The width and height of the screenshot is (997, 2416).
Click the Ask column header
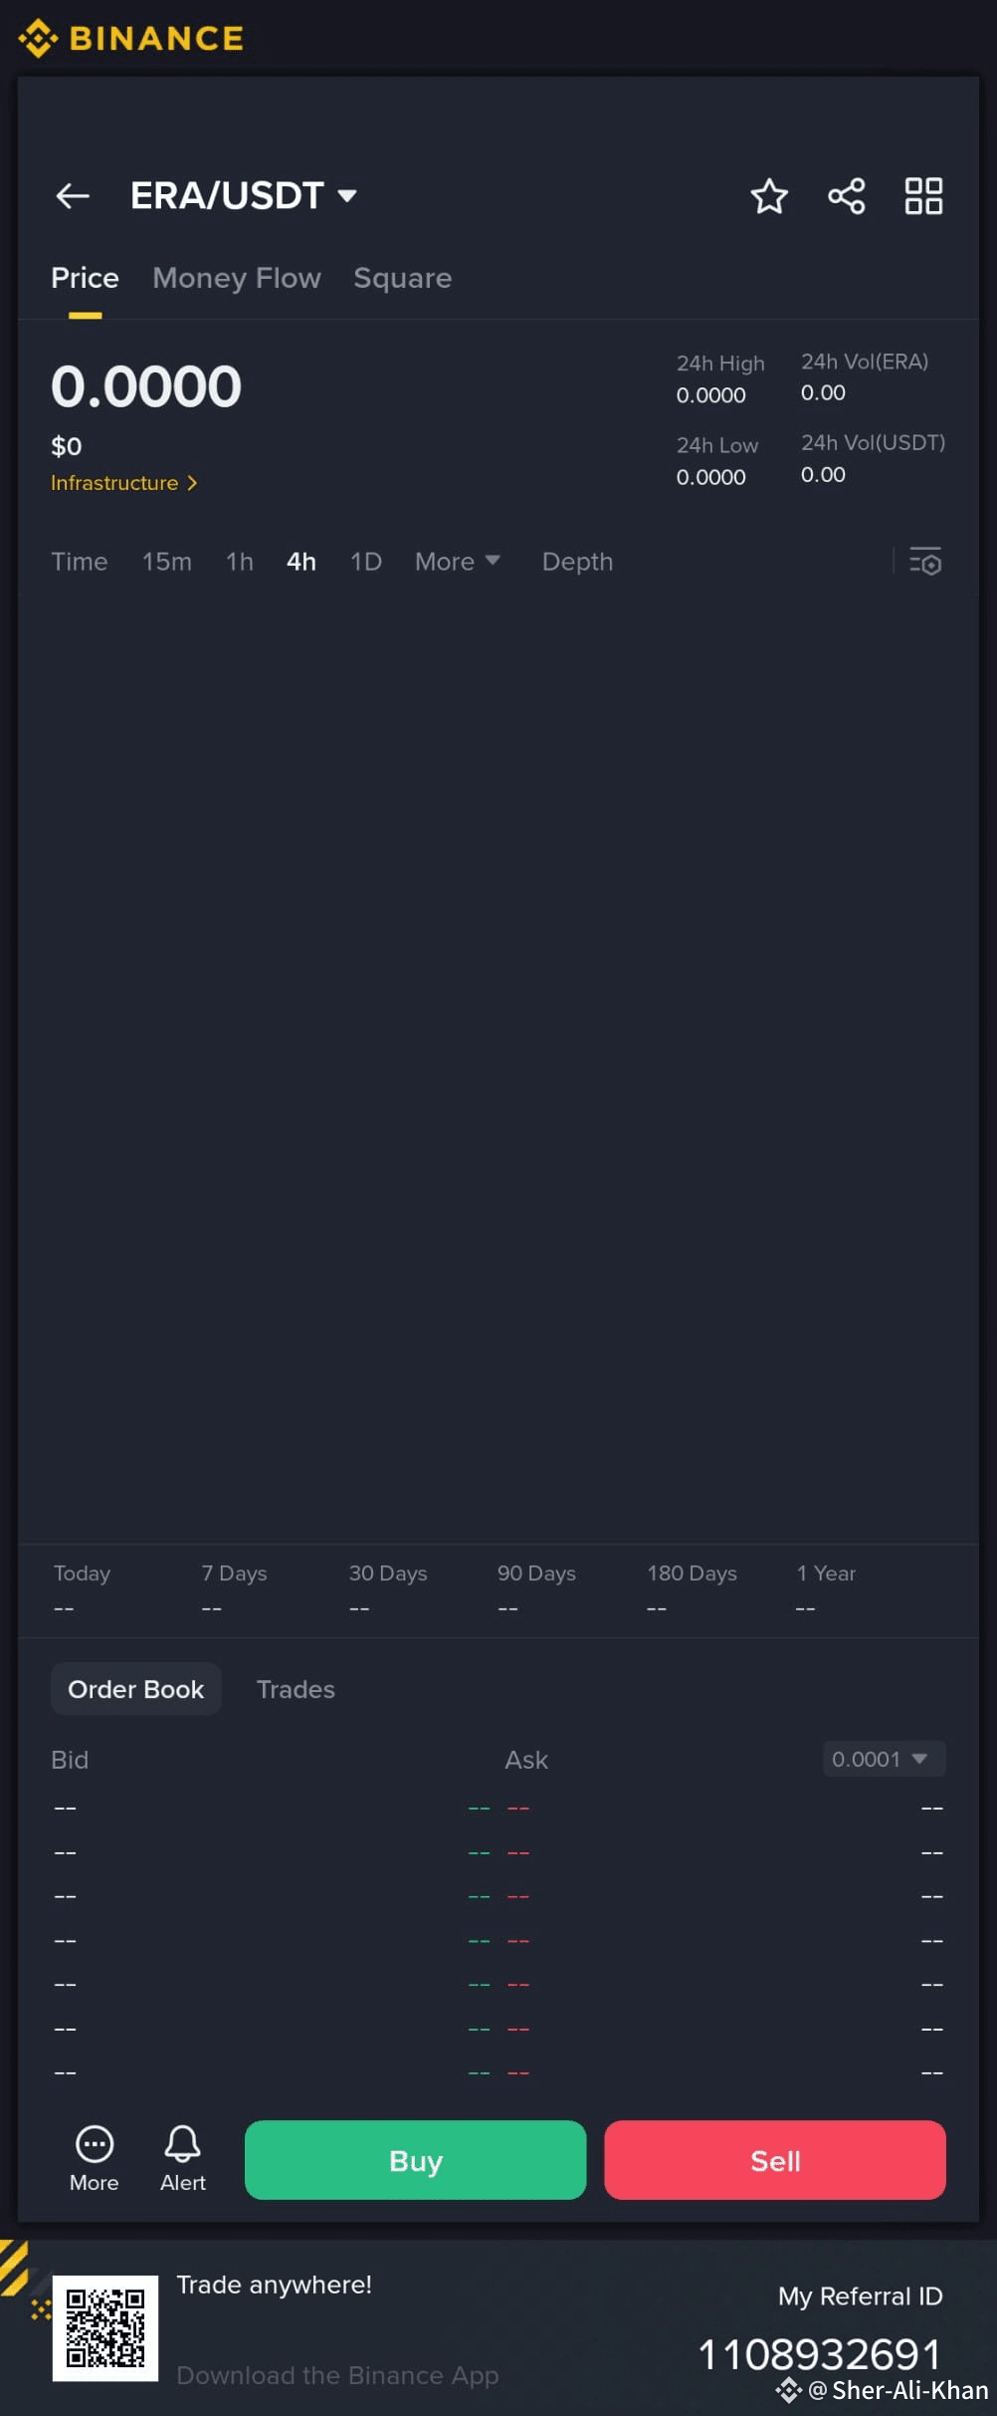point(526,1760)
